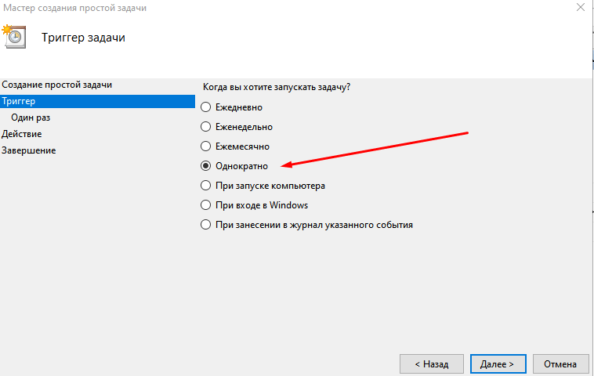Click the Далее > button
This screenshot has height=376, width=594.
click(x=498, y=364)
